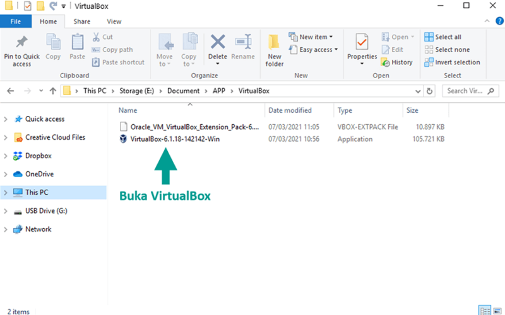The image size is (505, 315).
Task: Expand the This PC tree node
Action: click(x=6, y=193)
